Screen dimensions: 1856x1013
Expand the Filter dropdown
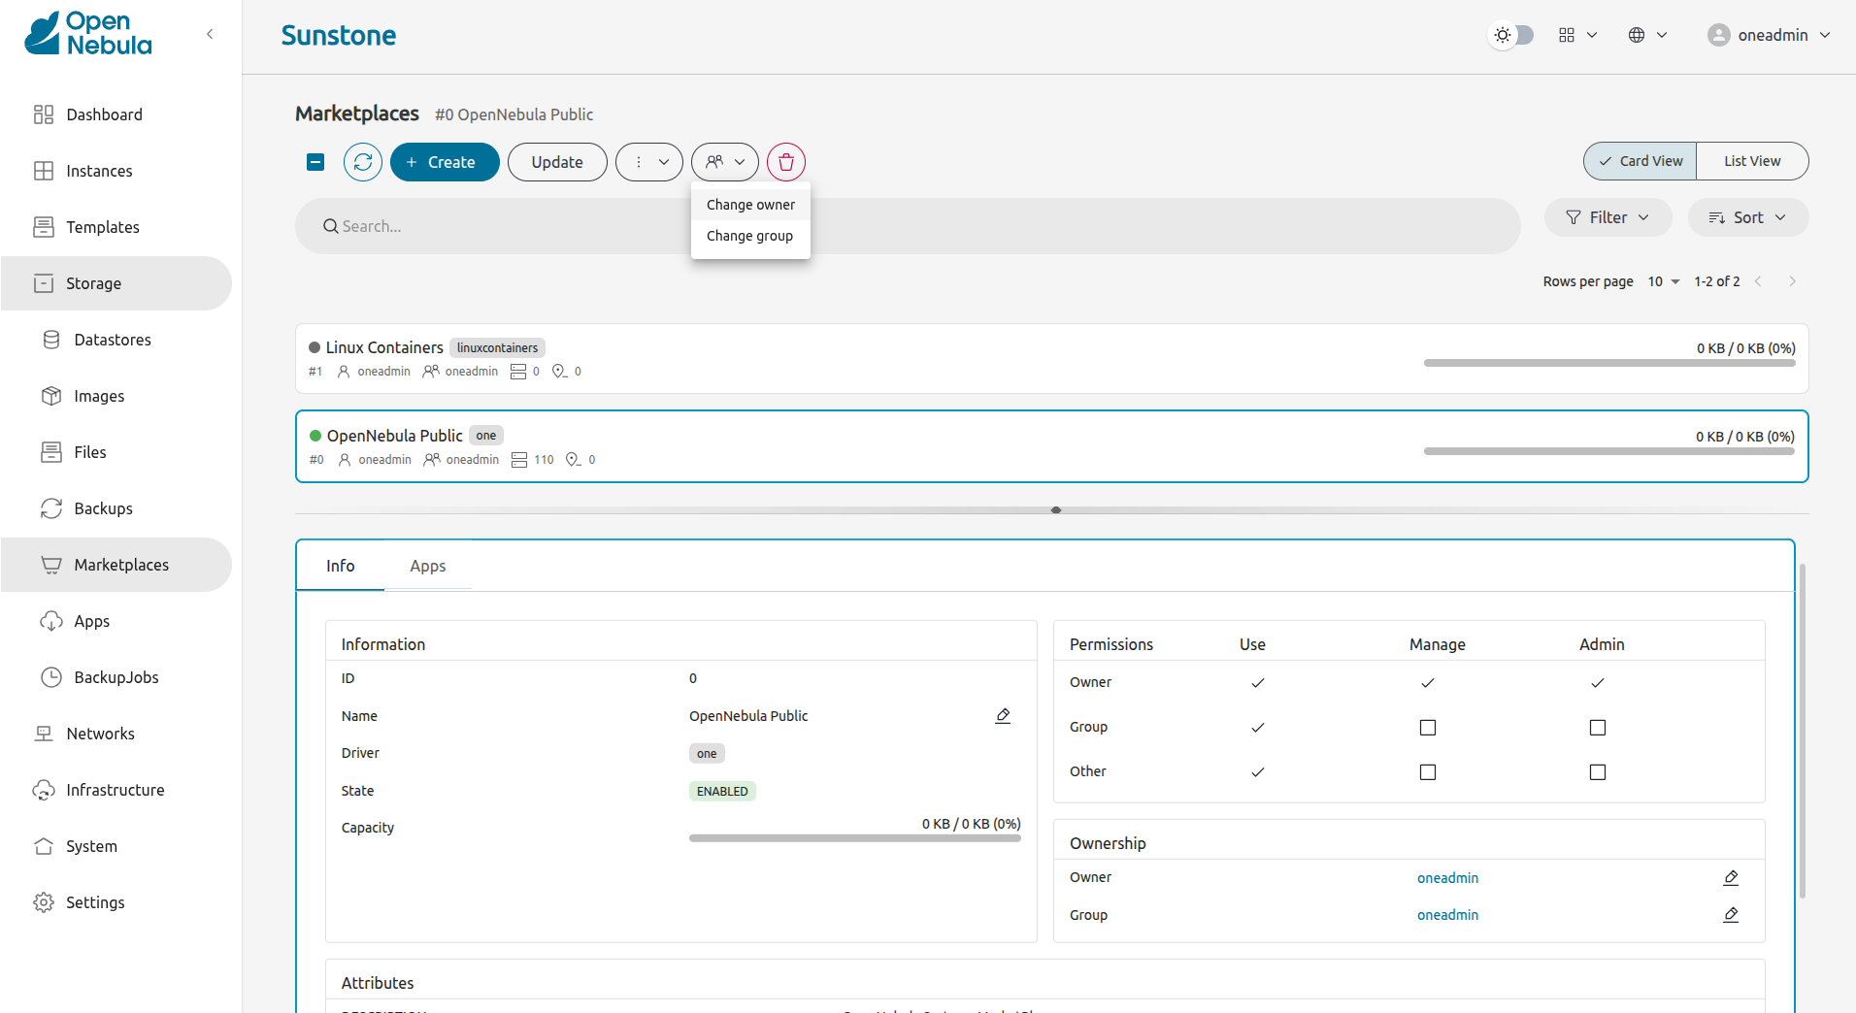click(1607, 217)
